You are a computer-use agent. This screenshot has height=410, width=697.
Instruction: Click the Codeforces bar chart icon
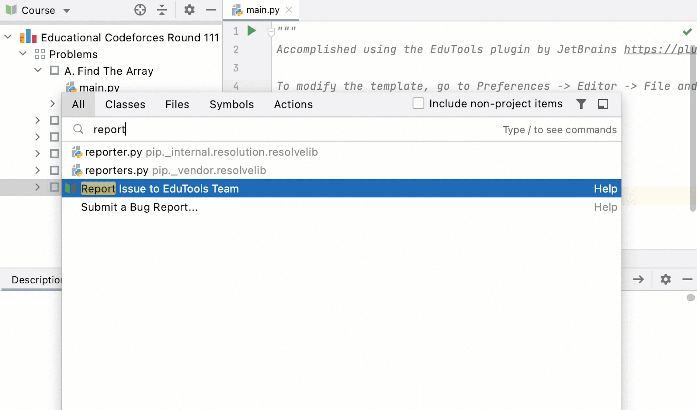[x=28, y=36]
